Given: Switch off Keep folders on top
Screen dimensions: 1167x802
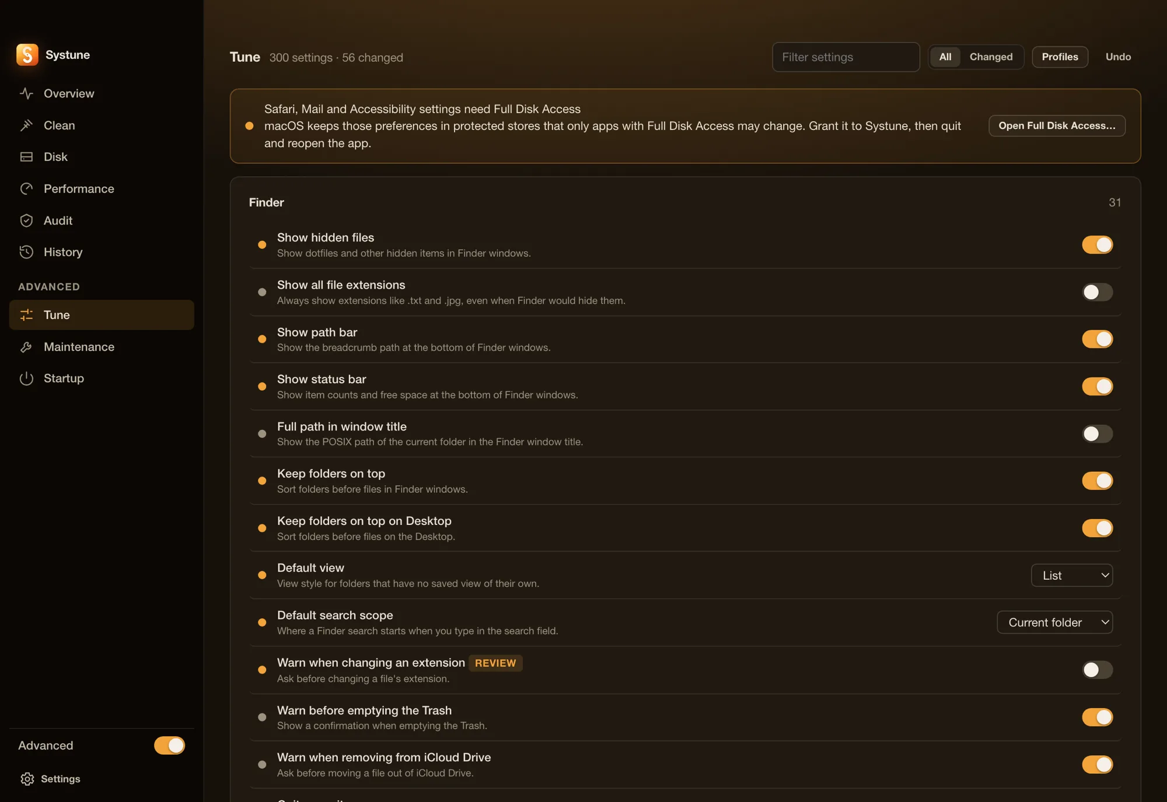Looking at the screenshot, I should [x=1097, y=481].
